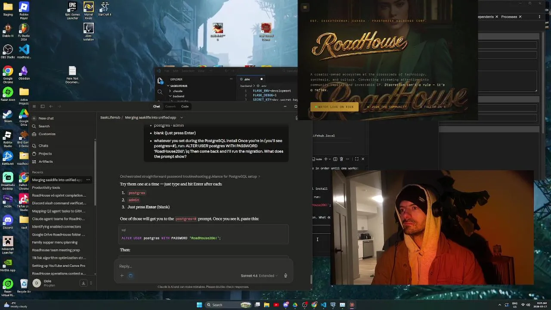
Task: Open the Discord slash command verification chat
Action: 59,203
